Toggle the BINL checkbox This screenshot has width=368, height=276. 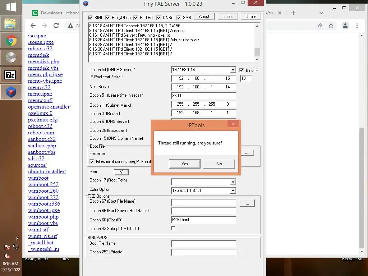tap(90, 18)
